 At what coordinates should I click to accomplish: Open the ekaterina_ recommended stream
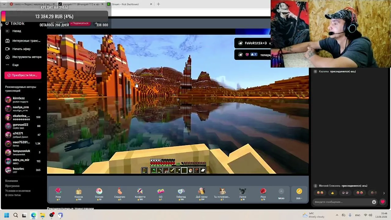[x=23, y=117]
